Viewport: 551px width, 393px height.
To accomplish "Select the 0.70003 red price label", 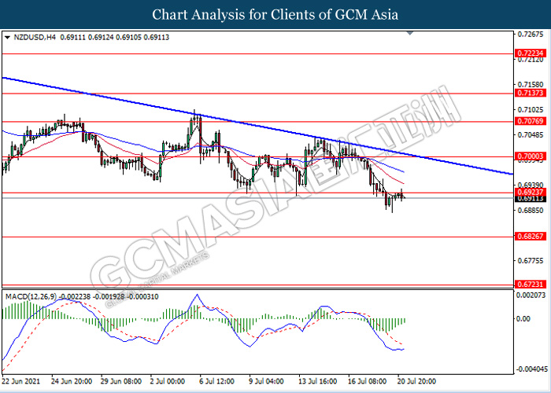I will tap(531, 156).
